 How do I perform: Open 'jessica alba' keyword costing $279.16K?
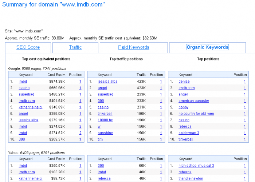(x=28, y=120)
